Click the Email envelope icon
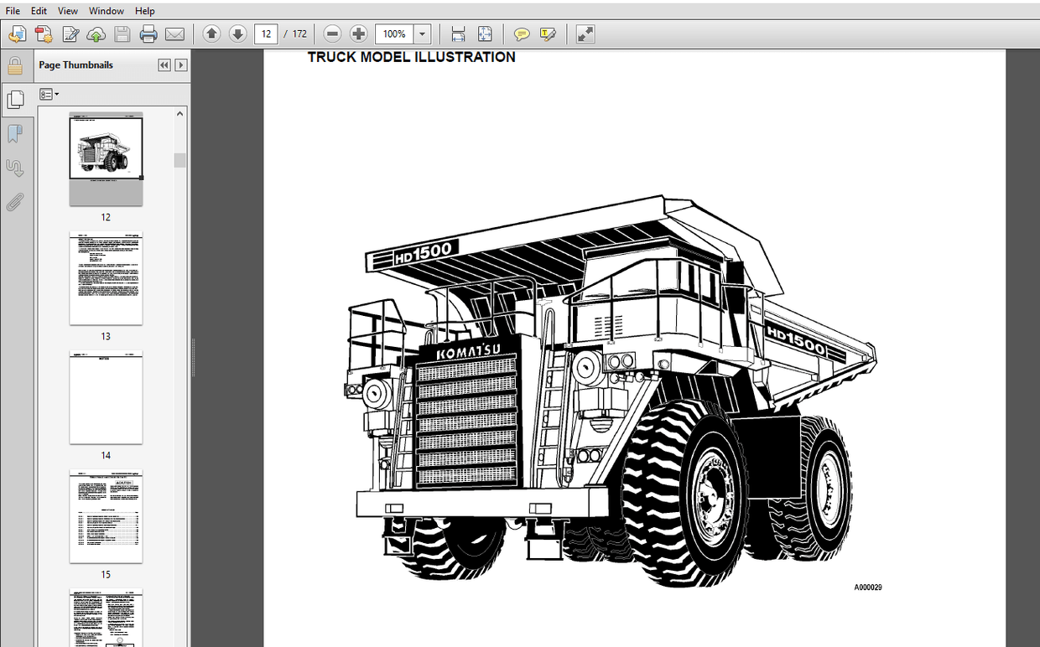Image resolution: width=1040 pixels, height=647 pixels. point(174,34)
